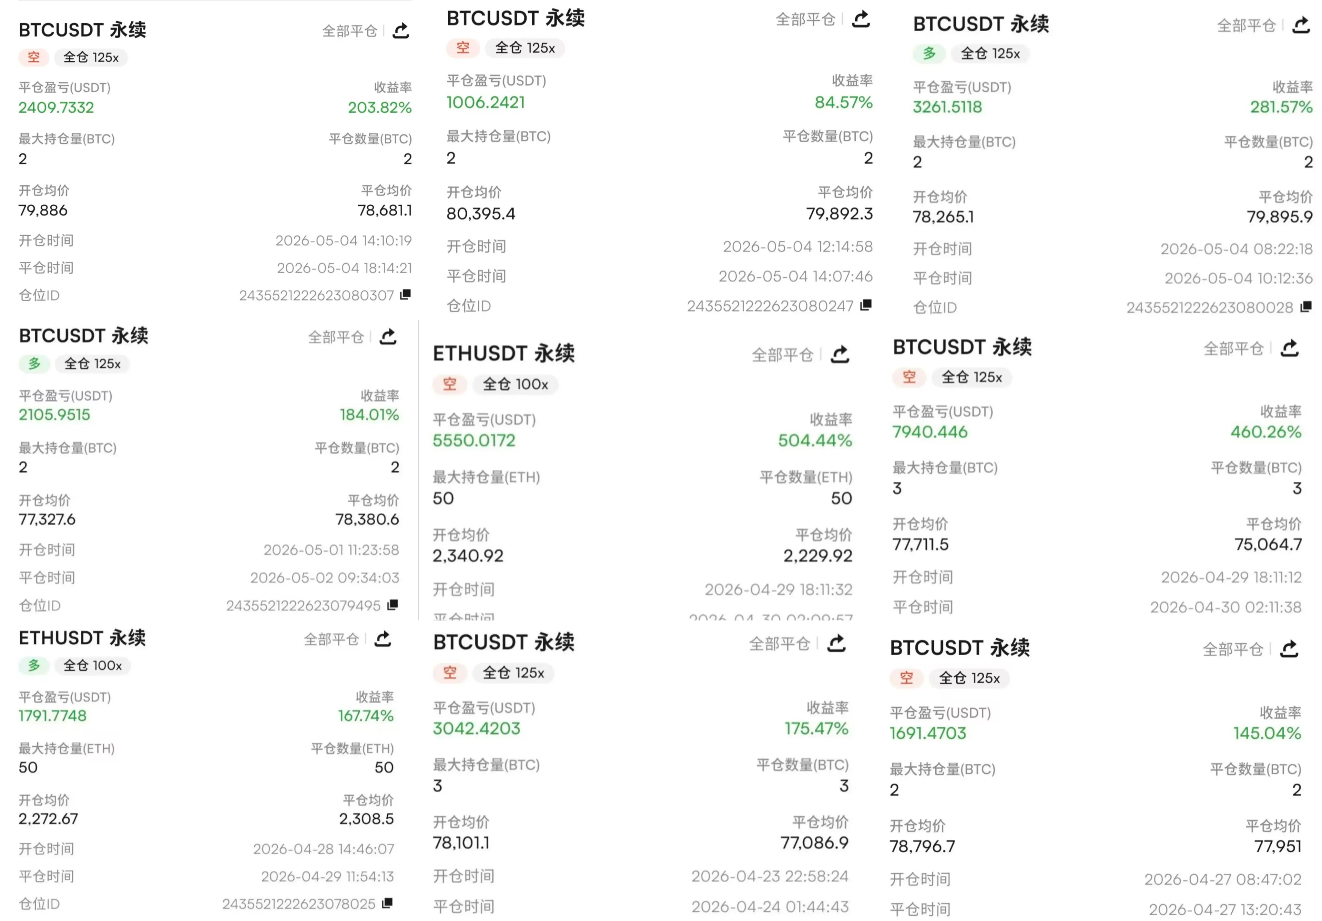
Task: Share the BTCUSDT position with 3042.4203 profit
Action: coord(837,643)
